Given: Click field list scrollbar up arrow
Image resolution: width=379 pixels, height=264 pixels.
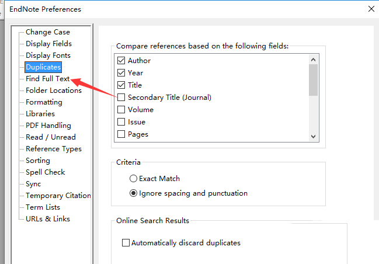Looking at the screenshot, I should coord(313,59).
